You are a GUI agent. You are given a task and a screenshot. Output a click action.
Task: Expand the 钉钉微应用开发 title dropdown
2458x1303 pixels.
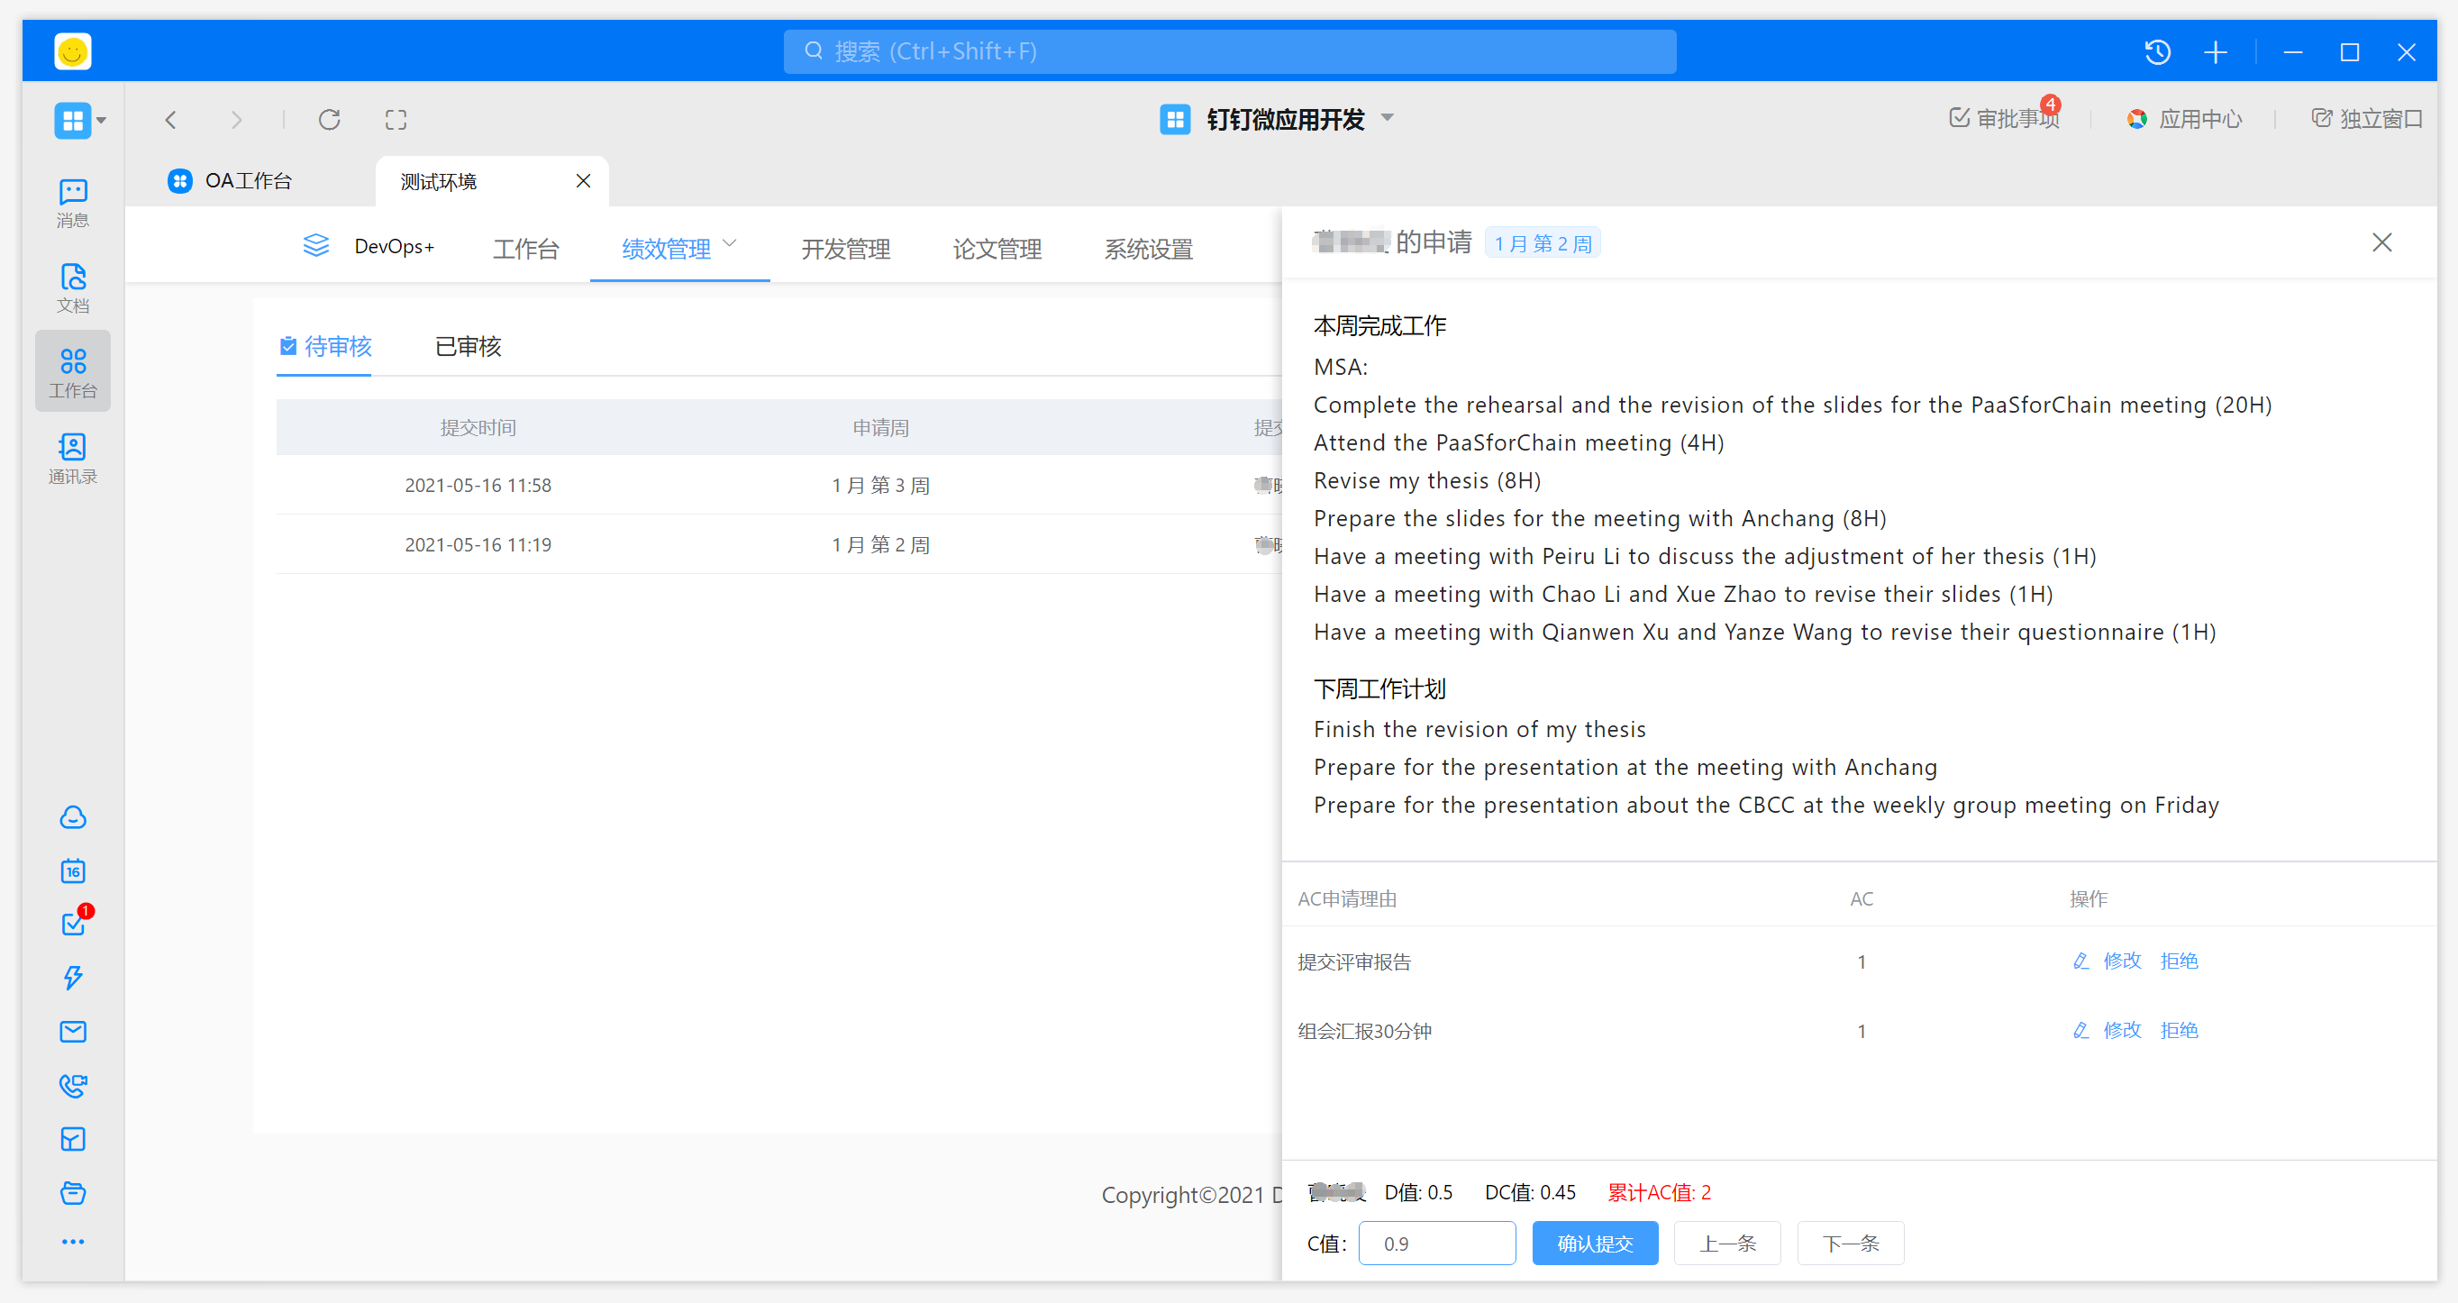1388,118
